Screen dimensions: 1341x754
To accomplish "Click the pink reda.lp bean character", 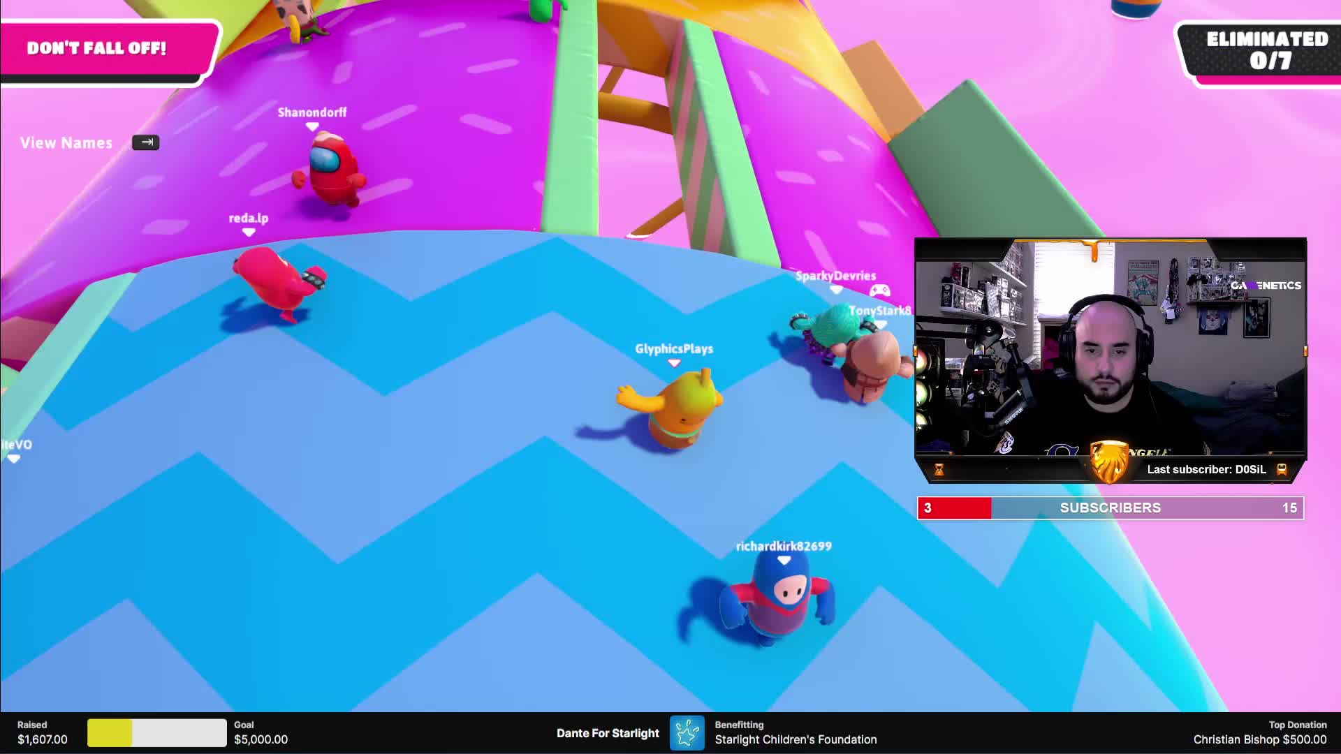I will (x=279, y=283).
